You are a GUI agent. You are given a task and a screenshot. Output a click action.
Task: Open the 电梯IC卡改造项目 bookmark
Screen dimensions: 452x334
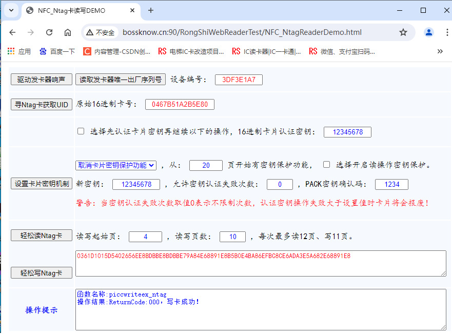point(191,52)
